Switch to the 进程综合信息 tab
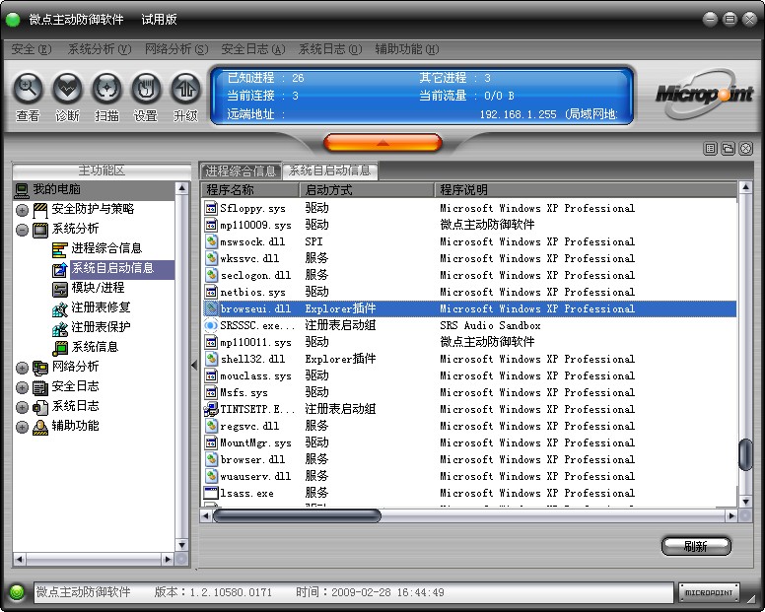765x612 pixels. pyautogui.click(x=241, y=170)
